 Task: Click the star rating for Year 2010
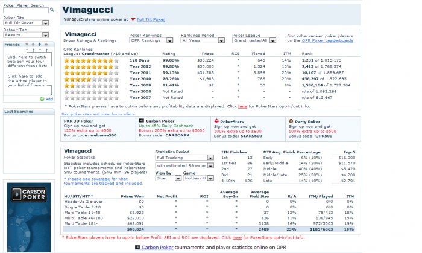click(91, 79)
